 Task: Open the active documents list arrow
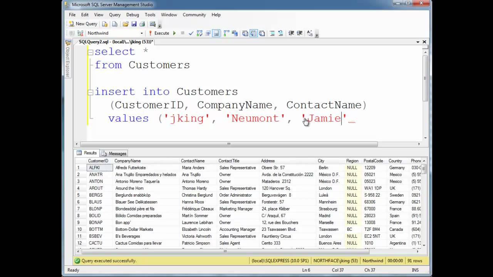click(x=418, y=42)
